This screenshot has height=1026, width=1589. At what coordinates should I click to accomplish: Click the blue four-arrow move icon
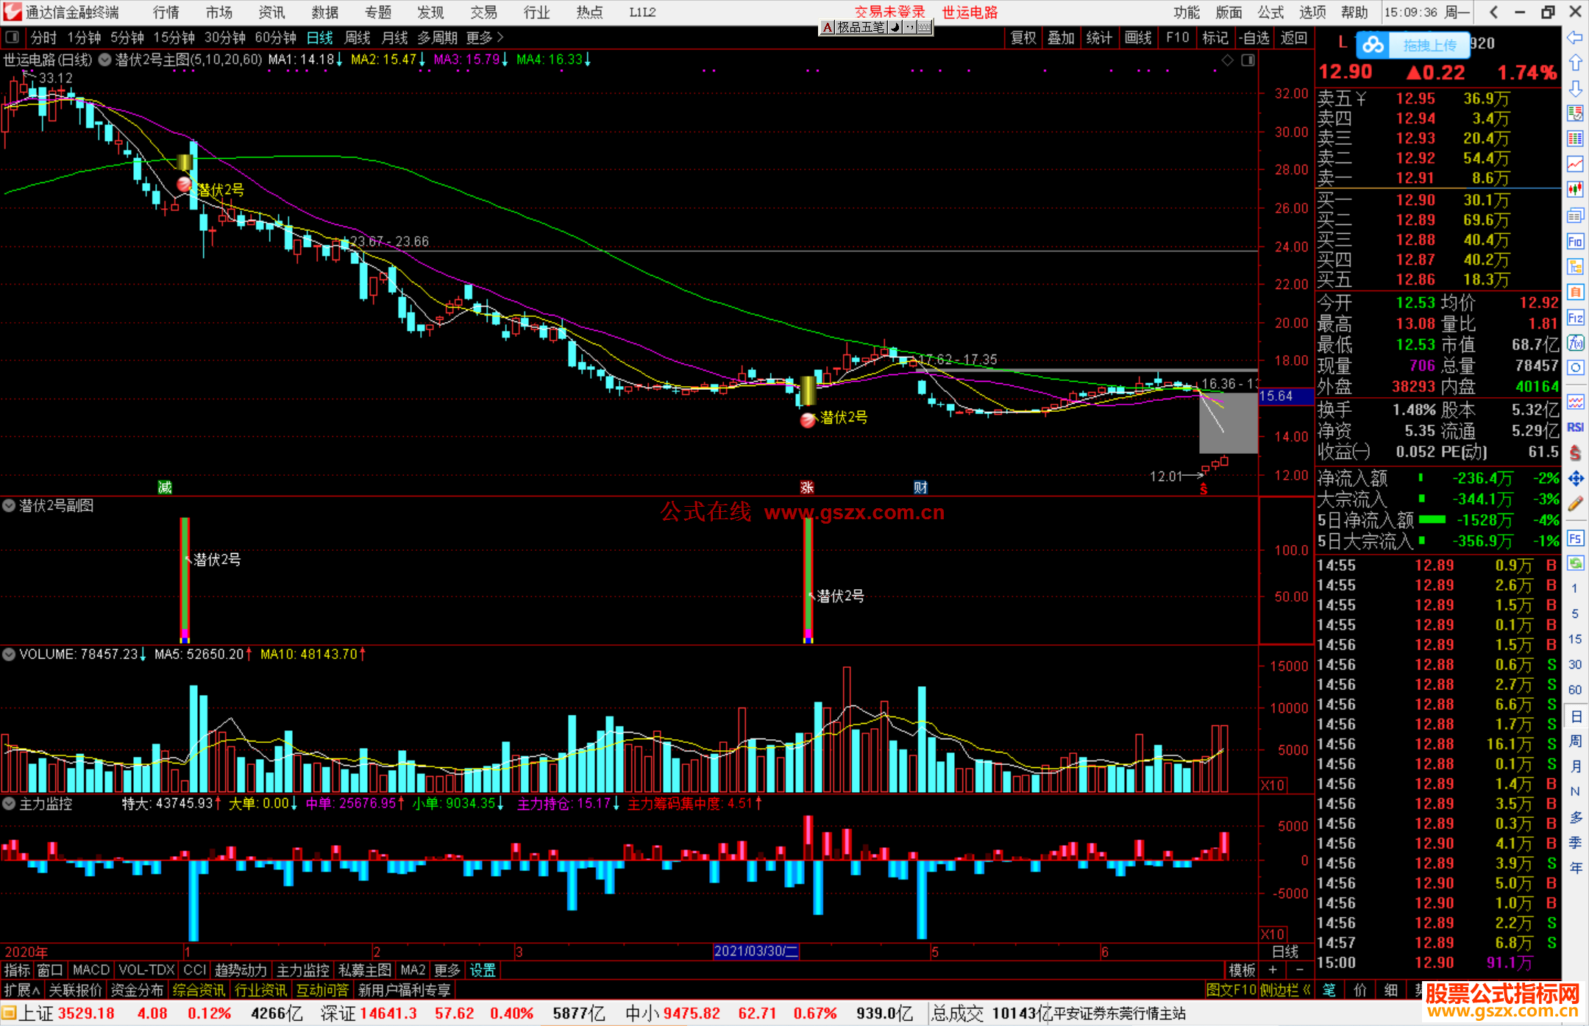[x=1575, y=479]
